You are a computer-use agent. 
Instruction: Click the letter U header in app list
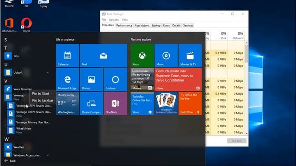coord(6,65)
